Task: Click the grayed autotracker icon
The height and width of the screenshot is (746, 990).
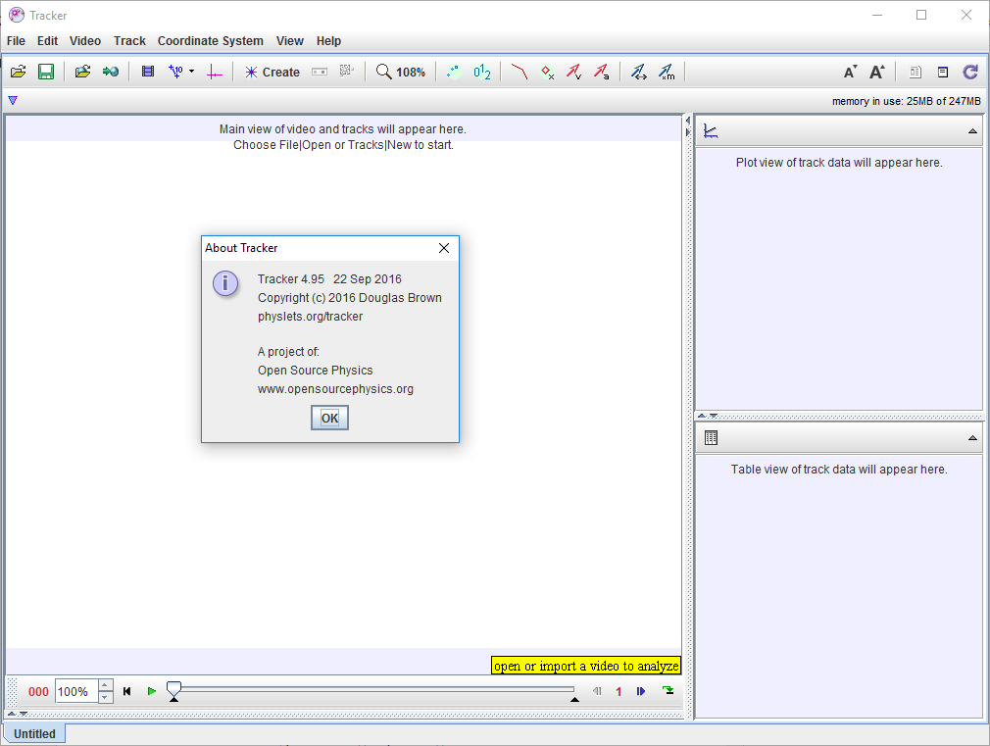Action: pyautogui.click(x=347, y=72)
